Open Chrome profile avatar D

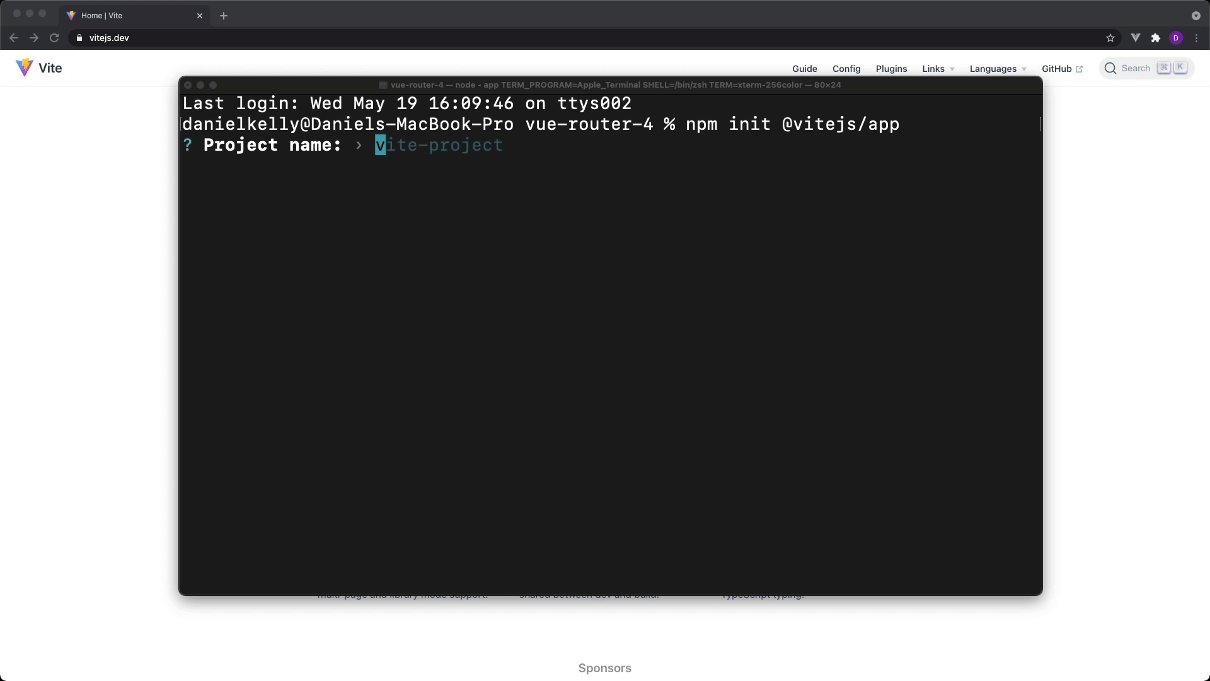[x=1176, y=38]
